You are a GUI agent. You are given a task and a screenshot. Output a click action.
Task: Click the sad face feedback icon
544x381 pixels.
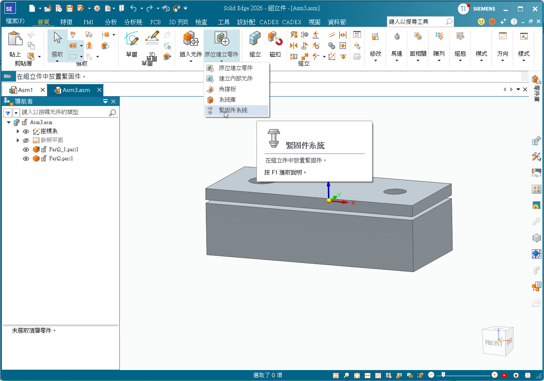click(x=492, y=22)
